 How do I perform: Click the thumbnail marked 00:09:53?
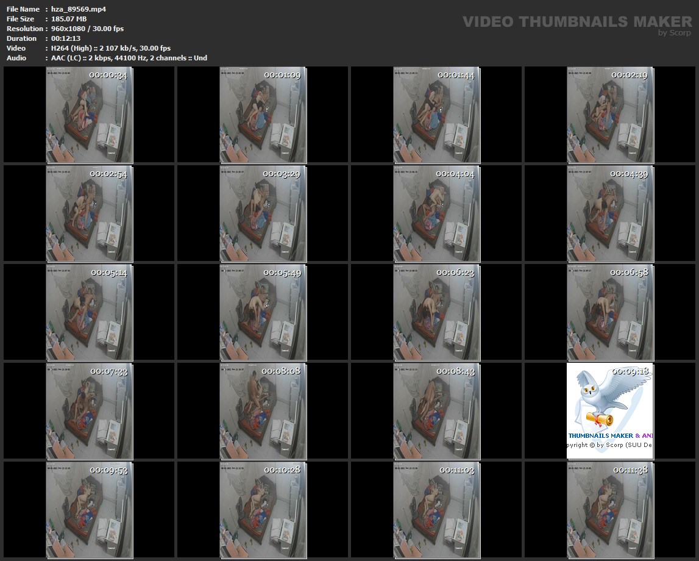tap(89, 510)
